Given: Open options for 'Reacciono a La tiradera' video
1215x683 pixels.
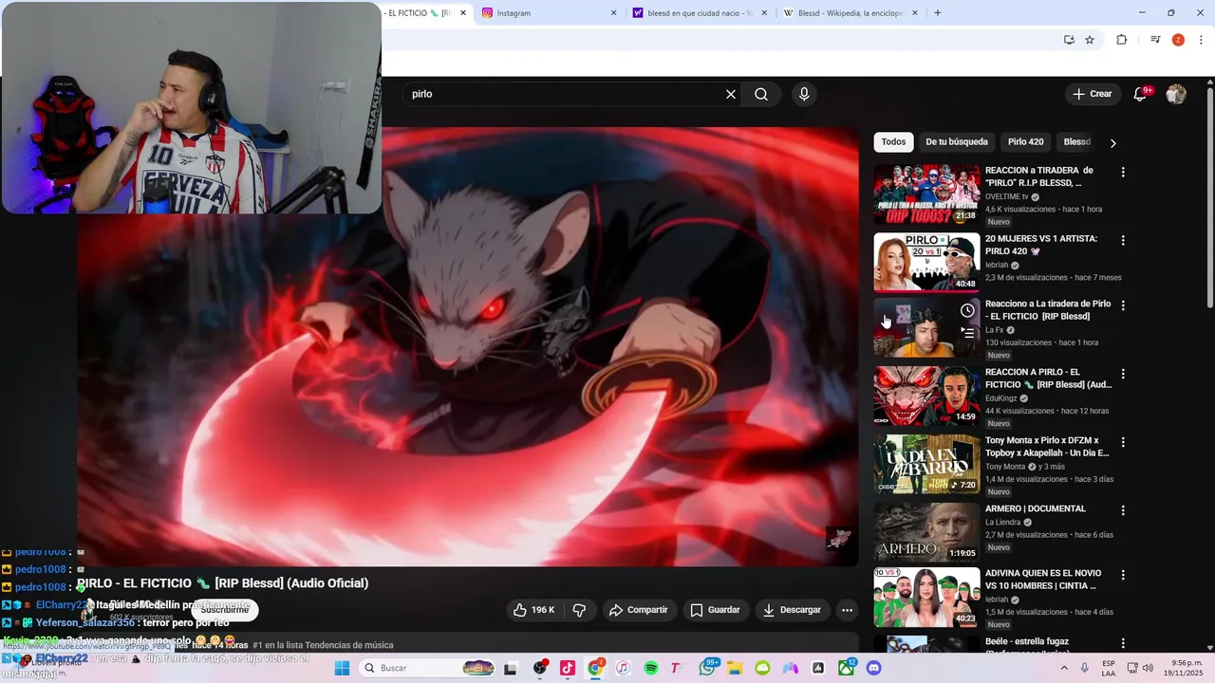Looking at the screenshot, I should [x=1123, y=305].
